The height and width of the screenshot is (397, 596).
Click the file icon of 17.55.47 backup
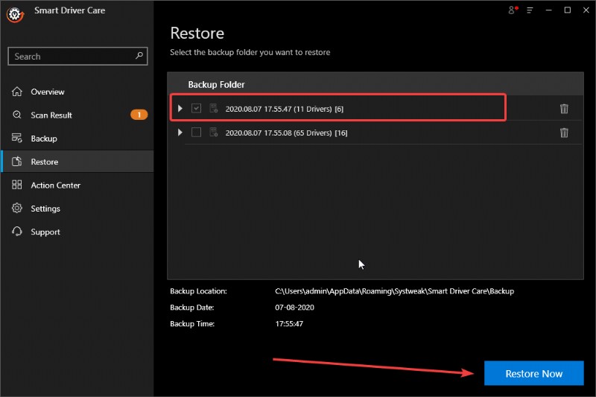tap(214, 108)
